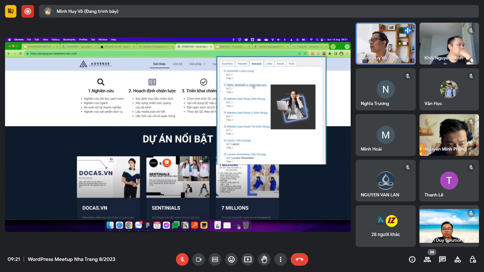The height and width of the screenshot is (272, 484).
Task: Click the shared presentation screen area
Action: [x=178, y=135]
